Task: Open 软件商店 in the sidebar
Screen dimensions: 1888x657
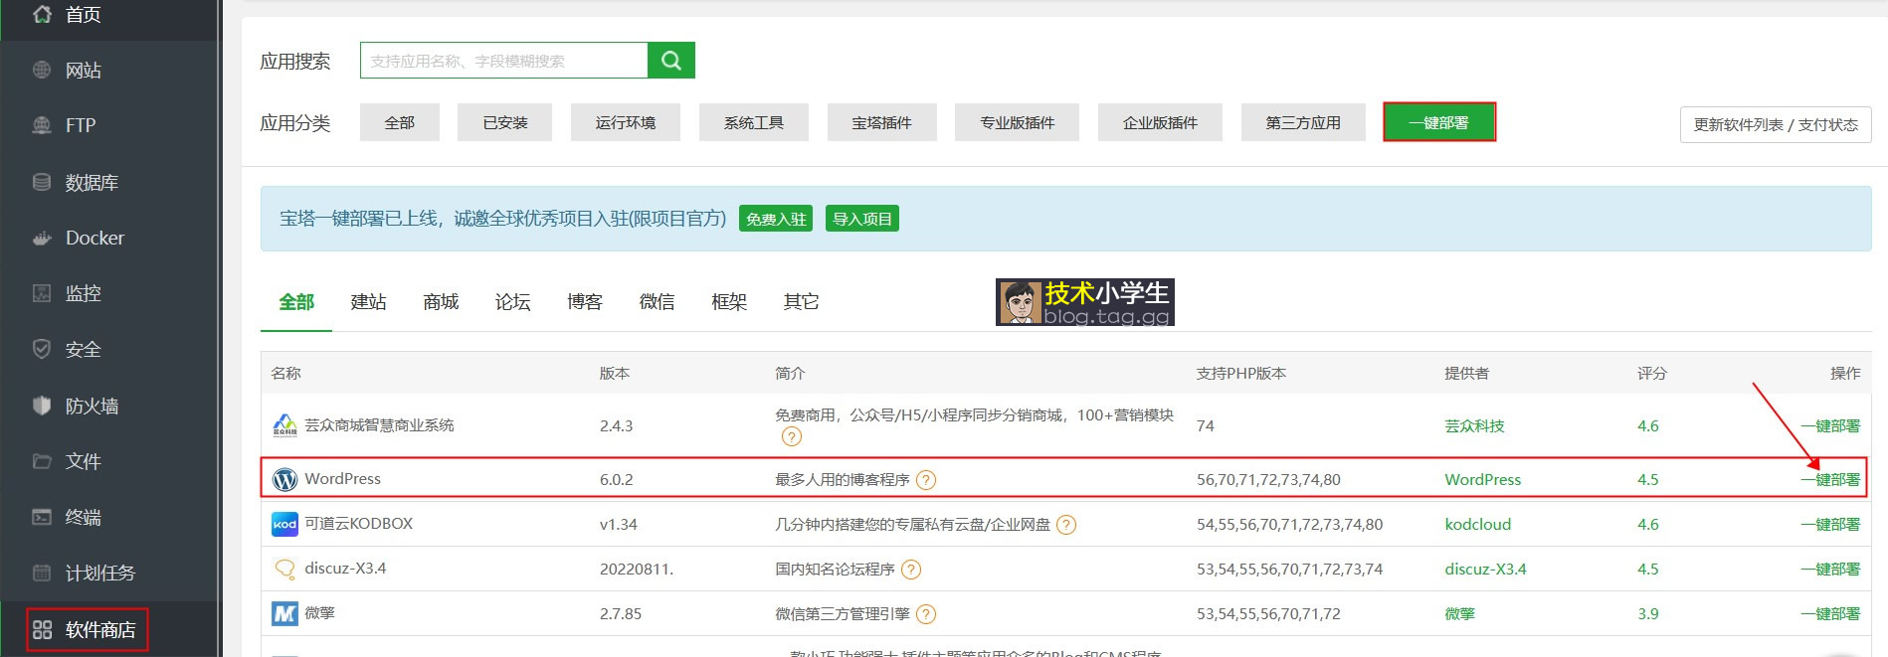Action: coord(99,629)
